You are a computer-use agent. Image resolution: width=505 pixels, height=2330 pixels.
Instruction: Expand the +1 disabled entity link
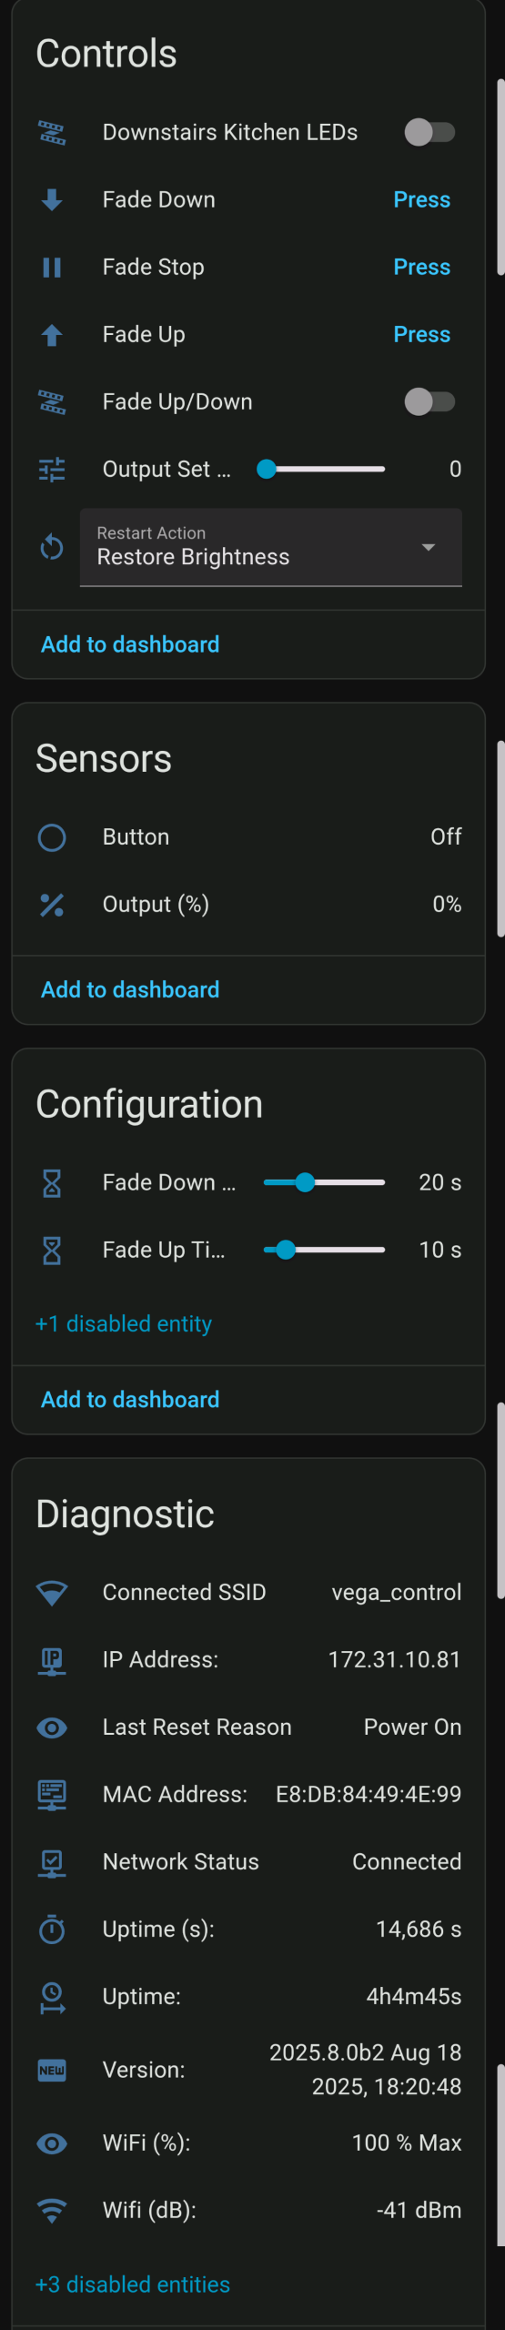(124, 1324)
